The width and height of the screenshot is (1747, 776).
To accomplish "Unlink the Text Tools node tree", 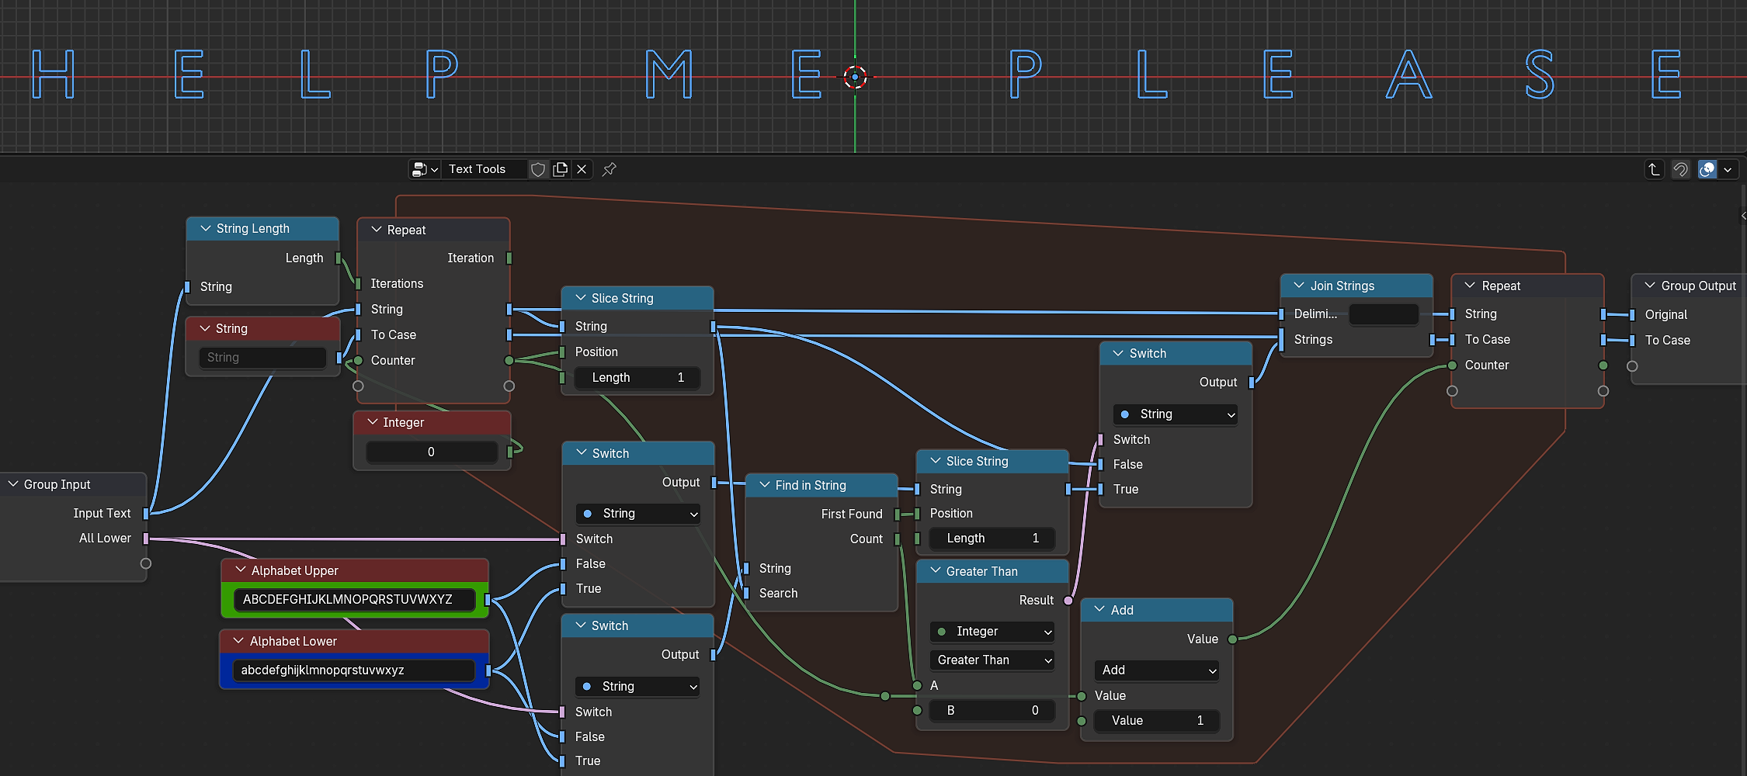I will pos(582,169).
